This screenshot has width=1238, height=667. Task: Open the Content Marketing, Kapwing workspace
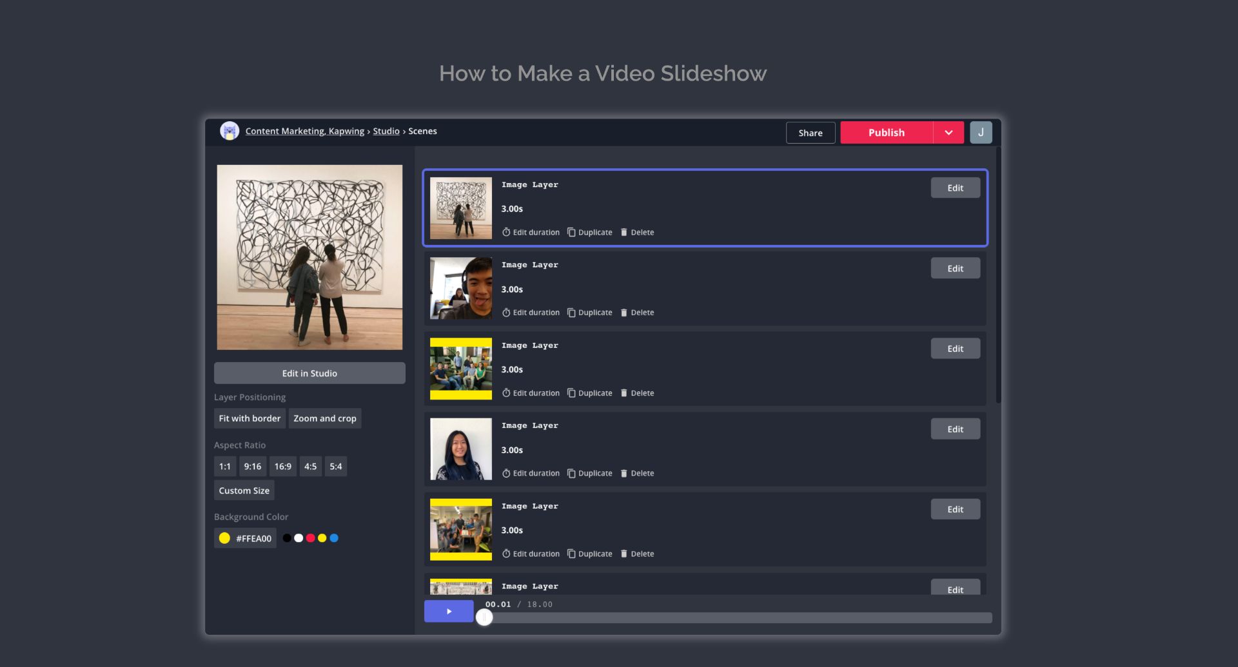point(304,131)
